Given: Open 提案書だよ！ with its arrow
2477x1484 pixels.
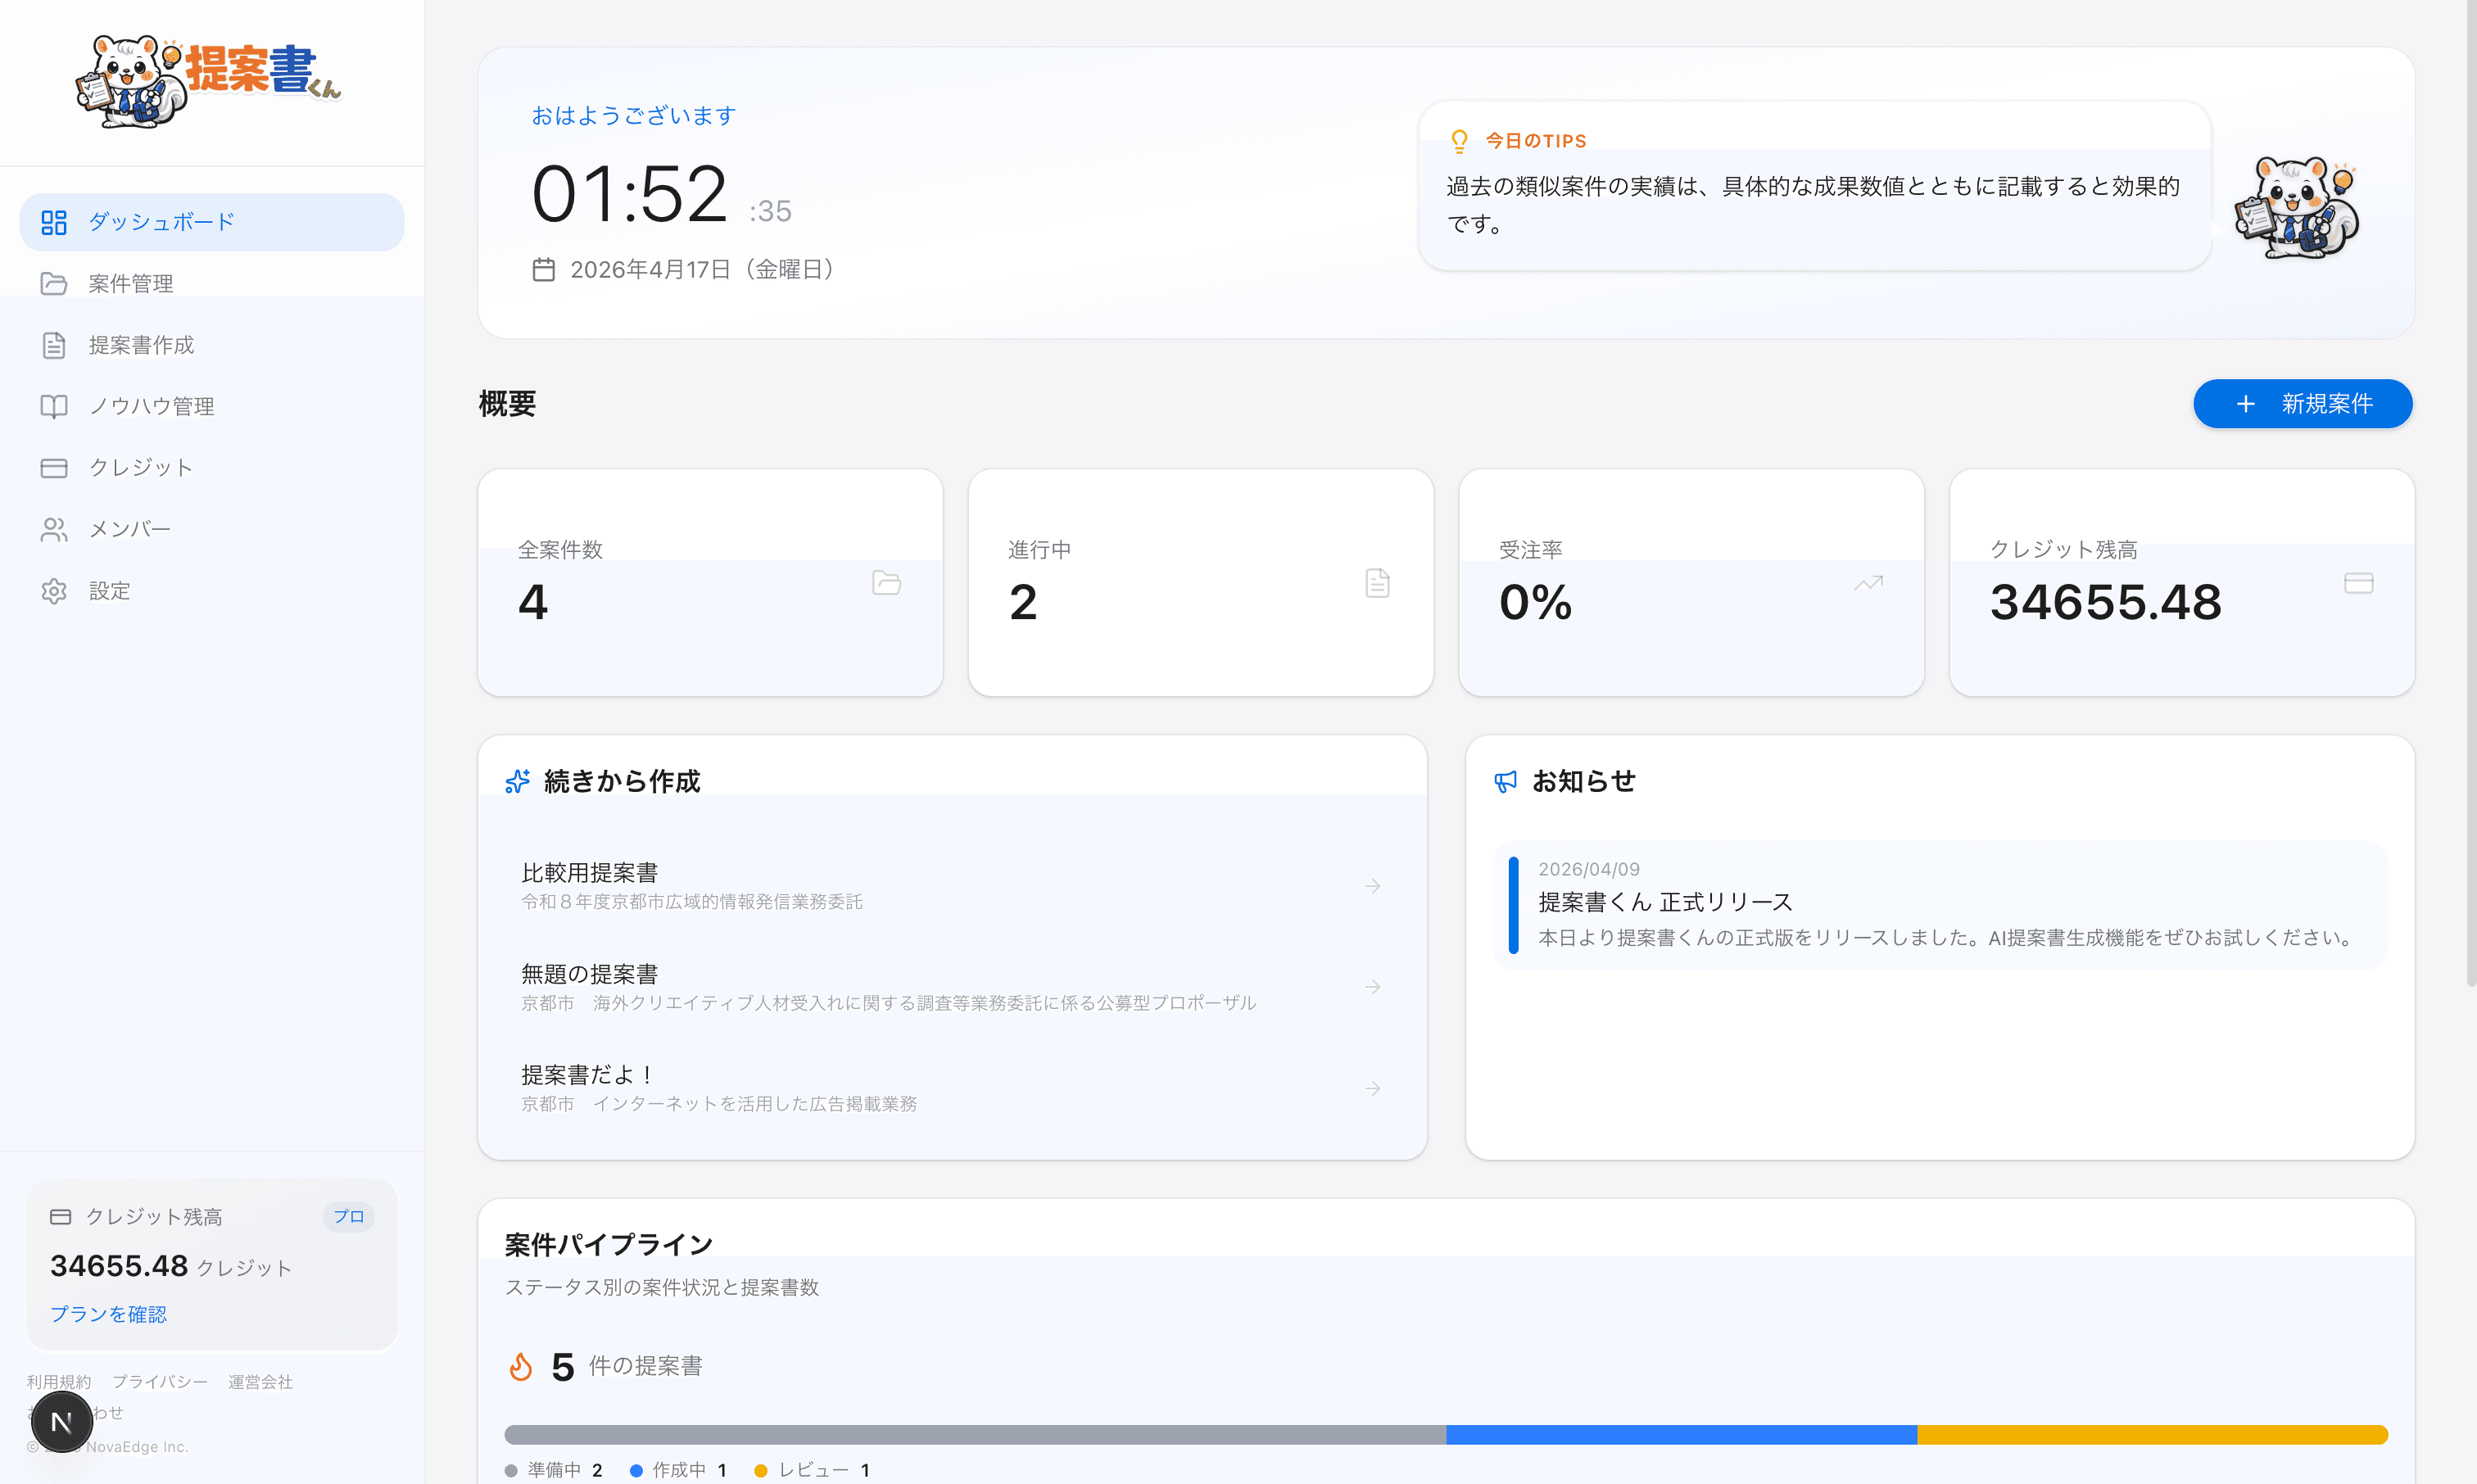Looking at the screenshot, I should tap(1373, 1088).
